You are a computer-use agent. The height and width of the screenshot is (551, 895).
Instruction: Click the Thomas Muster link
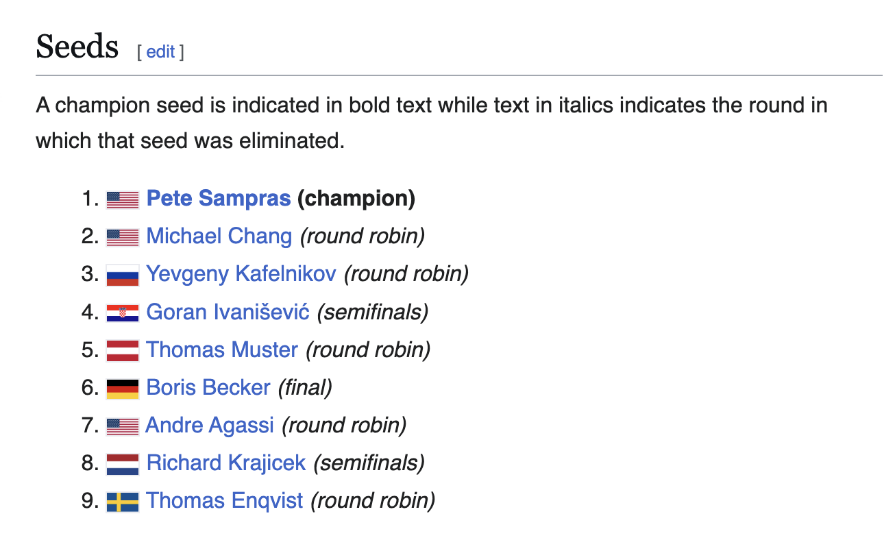[222, 350]
